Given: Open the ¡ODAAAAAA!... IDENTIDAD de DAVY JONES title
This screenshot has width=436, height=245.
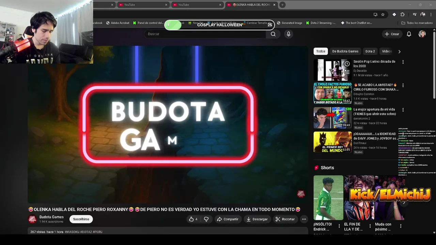Looking at the screenshot, I should click(375, 136).
